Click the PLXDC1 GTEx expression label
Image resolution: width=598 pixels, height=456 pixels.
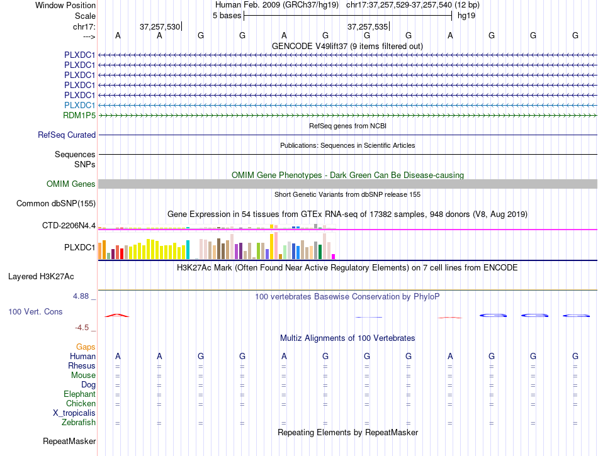(79, 247)
